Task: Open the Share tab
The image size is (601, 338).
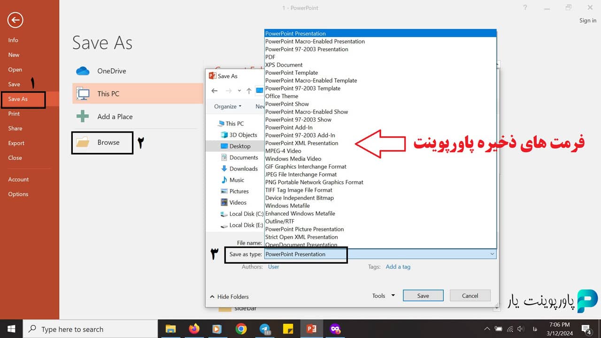Action: pos(15,128)
